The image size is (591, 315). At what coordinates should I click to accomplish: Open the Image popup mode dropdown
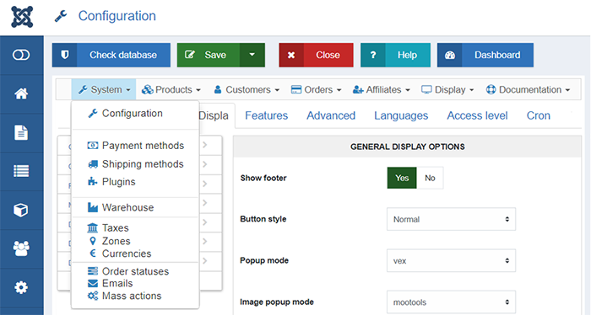(x=451, y=302)
